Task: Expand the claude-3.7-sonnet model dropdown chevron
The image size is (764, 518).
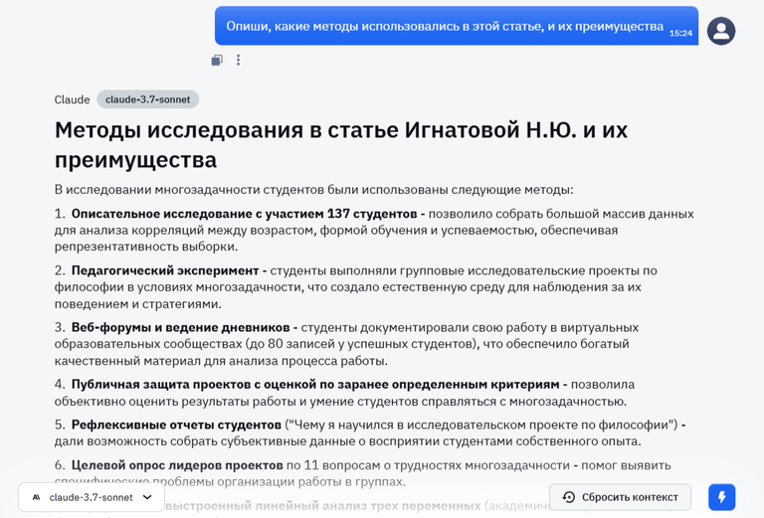Action: (x=147, y=497)
